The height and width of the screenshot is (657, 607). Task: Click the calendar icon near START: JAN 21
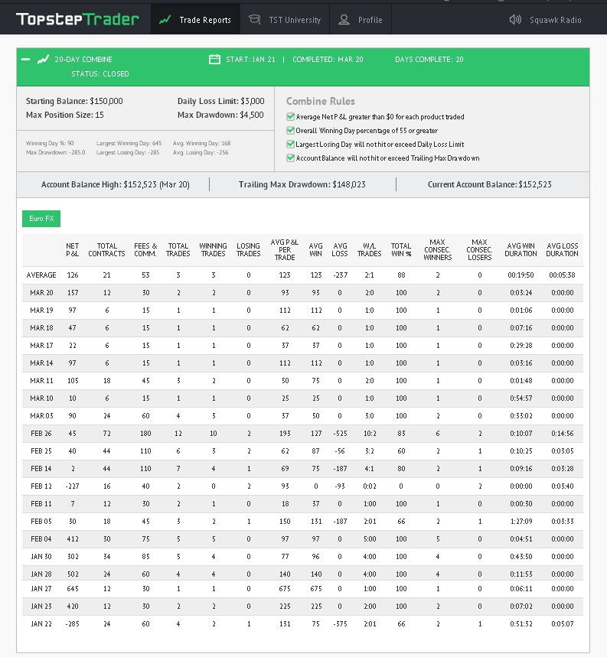pos(214,59)
